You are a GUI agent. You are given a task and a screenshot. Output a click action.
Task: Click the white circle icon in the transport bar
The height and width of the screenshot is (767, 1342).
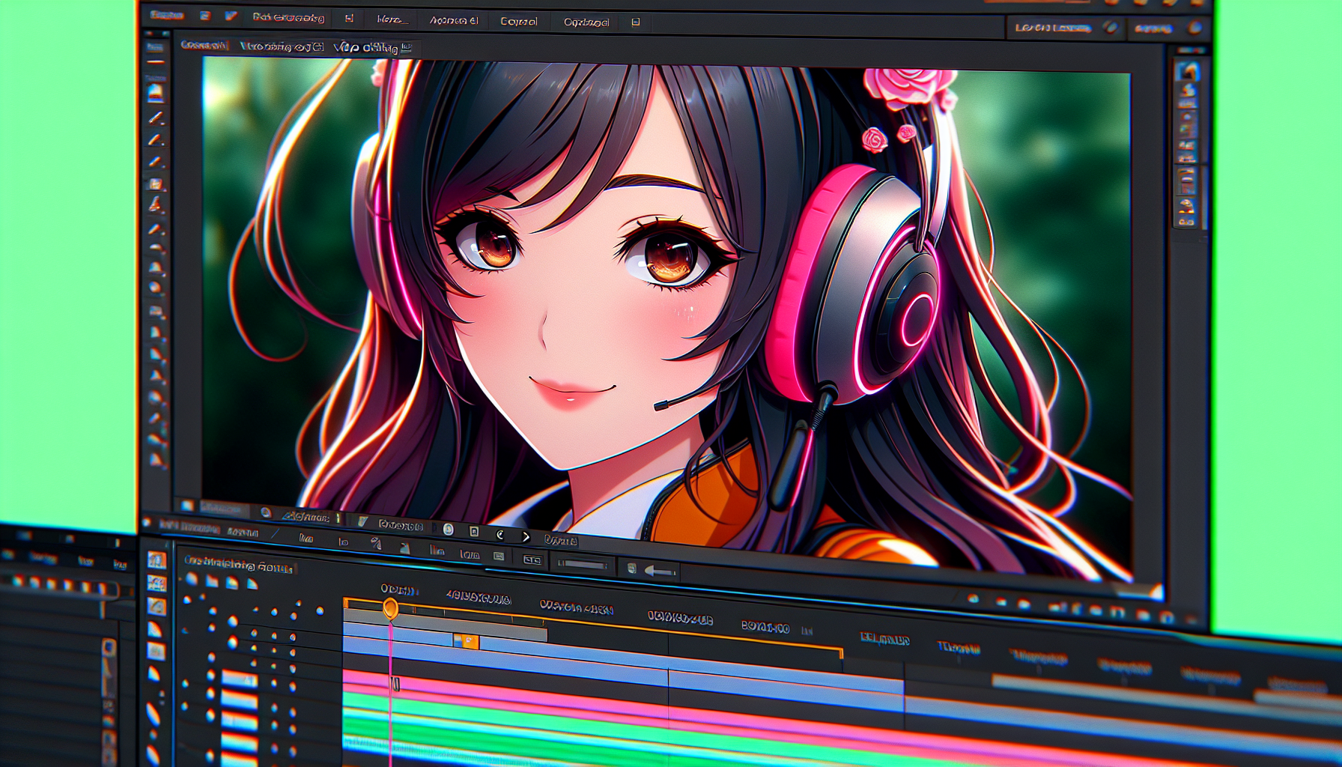click(448, 530)
